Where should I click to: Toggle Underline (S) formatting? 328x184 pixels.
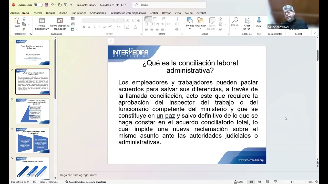(x=94, y=27)
